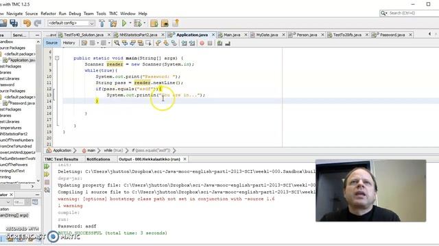
Task: Click the Debug Project icon
Action: [x=138, y=23]
